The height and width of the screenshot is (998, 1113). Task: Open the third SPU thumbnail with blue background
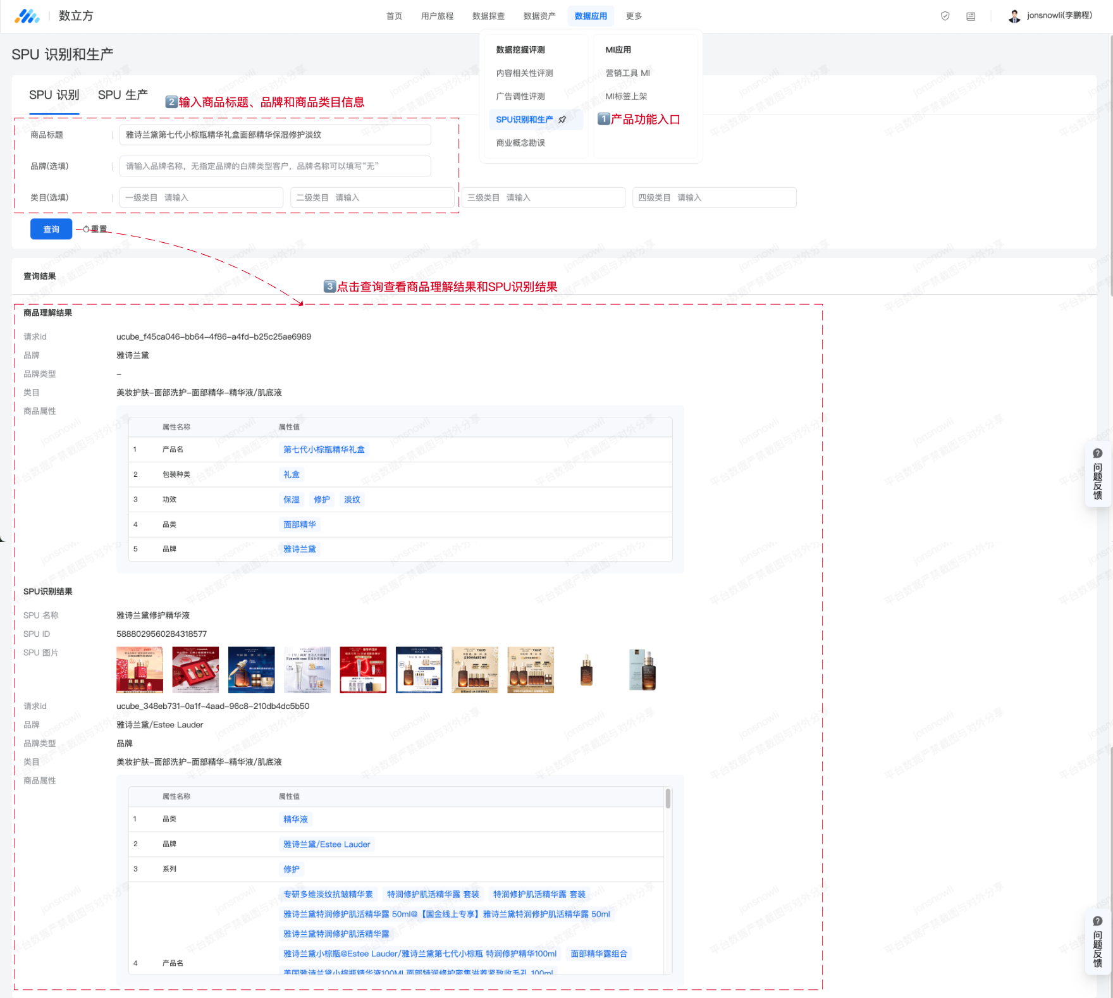[252, 670]
